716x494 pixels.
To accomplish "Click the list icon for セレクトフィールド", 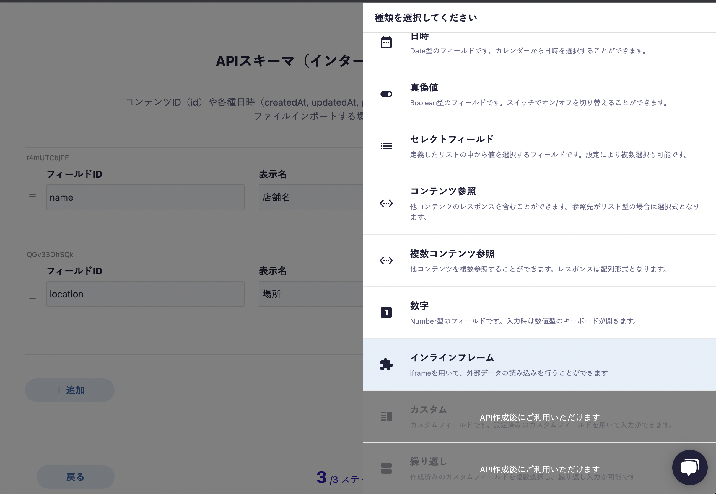I will click(x=386, y=146).
